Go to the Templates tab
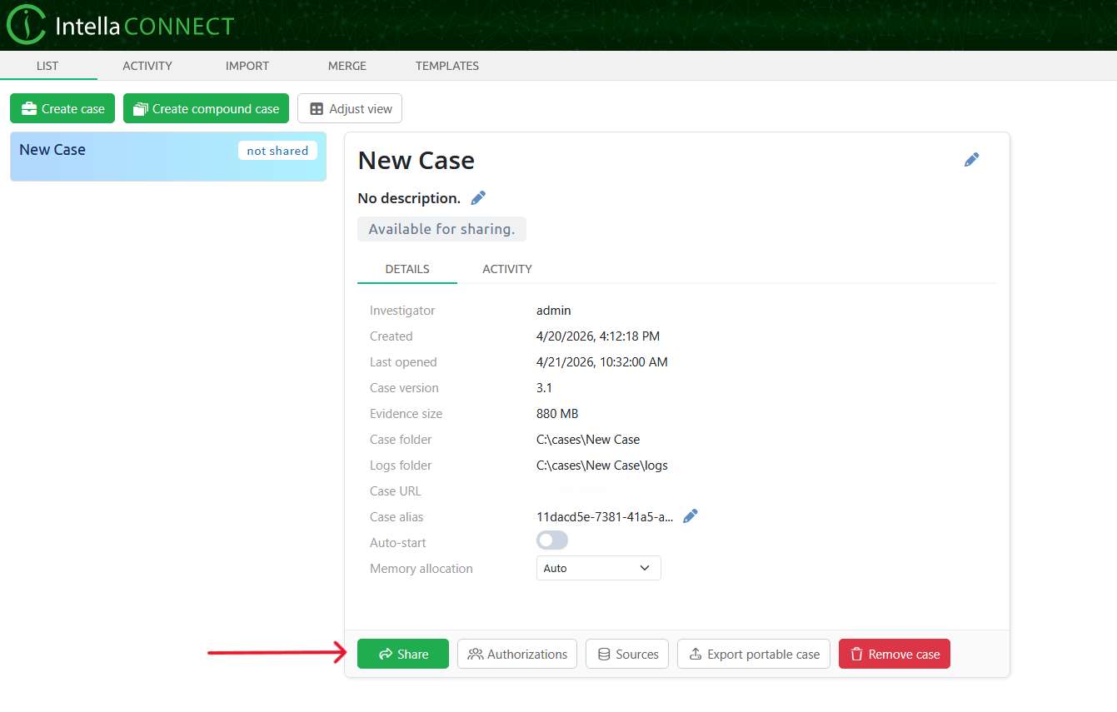The height and width of the screenshot is (712, 1117). (x=447, y=66)
